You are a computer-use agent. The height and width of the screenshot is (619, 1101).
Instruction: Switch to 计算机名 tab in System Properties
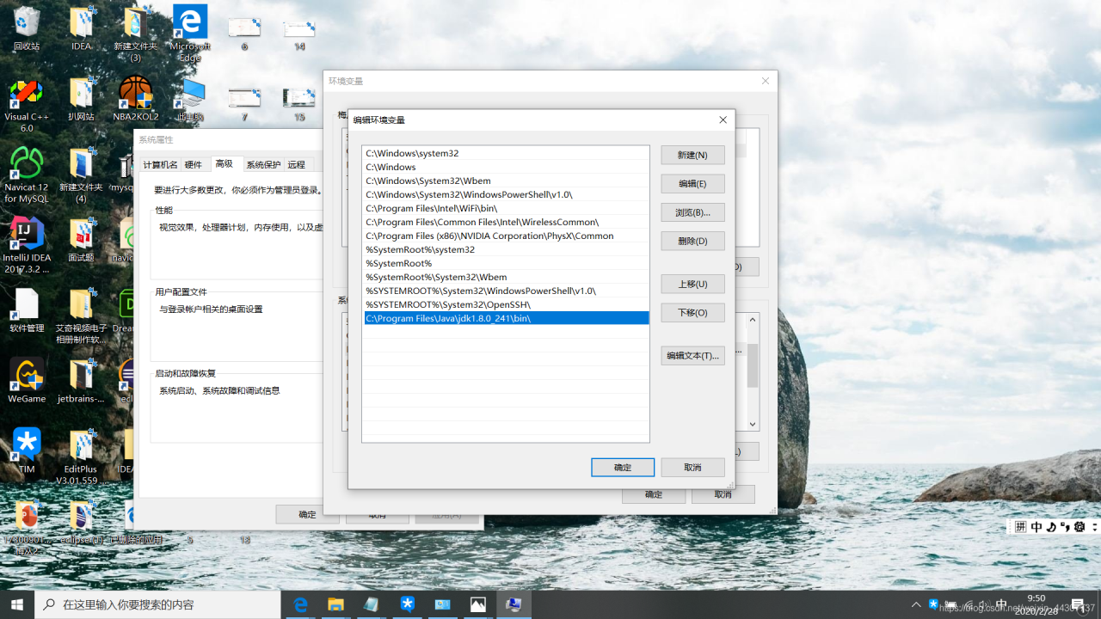(160, 165)
